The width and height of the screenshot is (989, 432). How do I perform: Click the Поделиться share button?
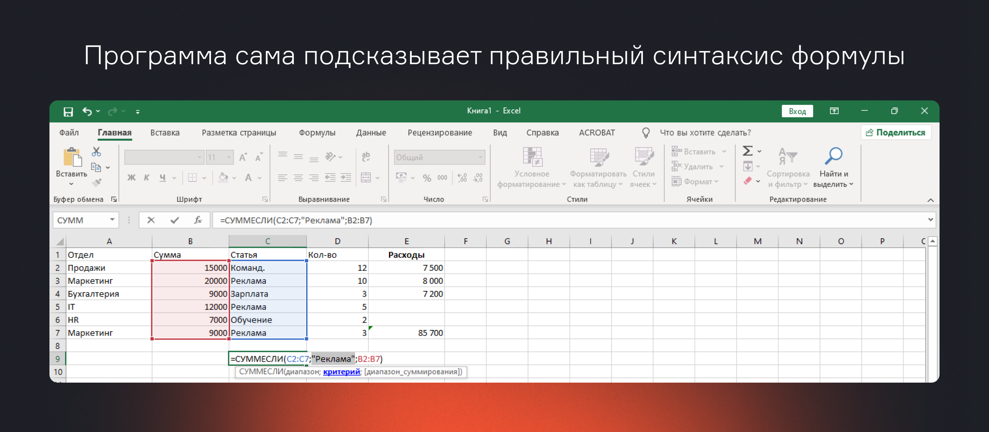896,132
